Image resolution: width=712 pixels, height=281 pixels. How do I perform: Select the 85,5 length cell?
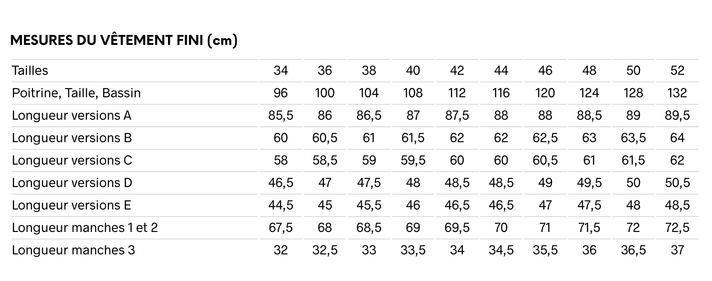pyautogui.click(x=281, y=116)
